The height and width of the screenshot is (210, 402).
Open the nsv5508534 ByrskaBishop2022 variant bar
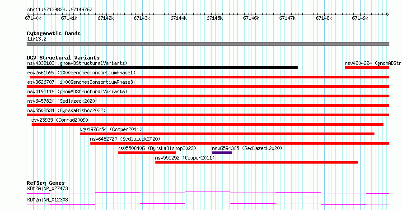point(208,115)
